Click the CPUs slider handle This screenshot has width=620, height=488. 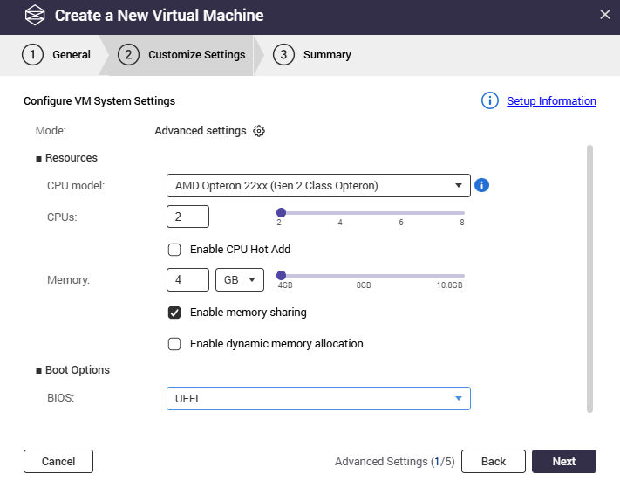[x=281, y=212]
